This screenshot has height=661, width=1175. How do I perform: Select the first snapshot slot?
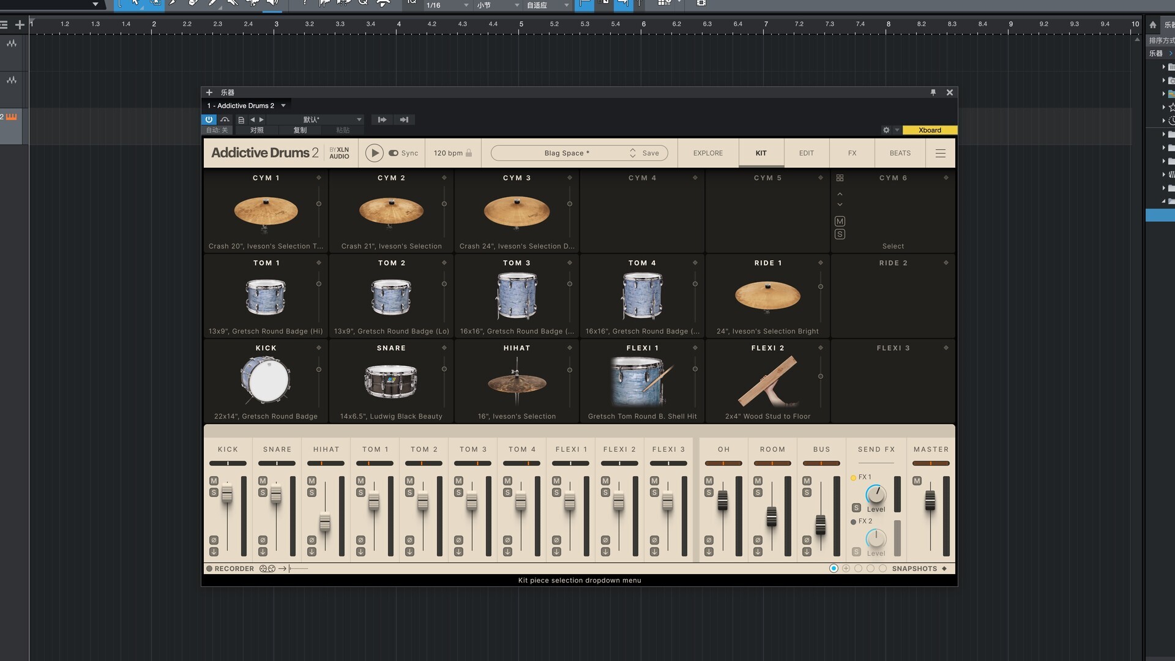[834, 569]
